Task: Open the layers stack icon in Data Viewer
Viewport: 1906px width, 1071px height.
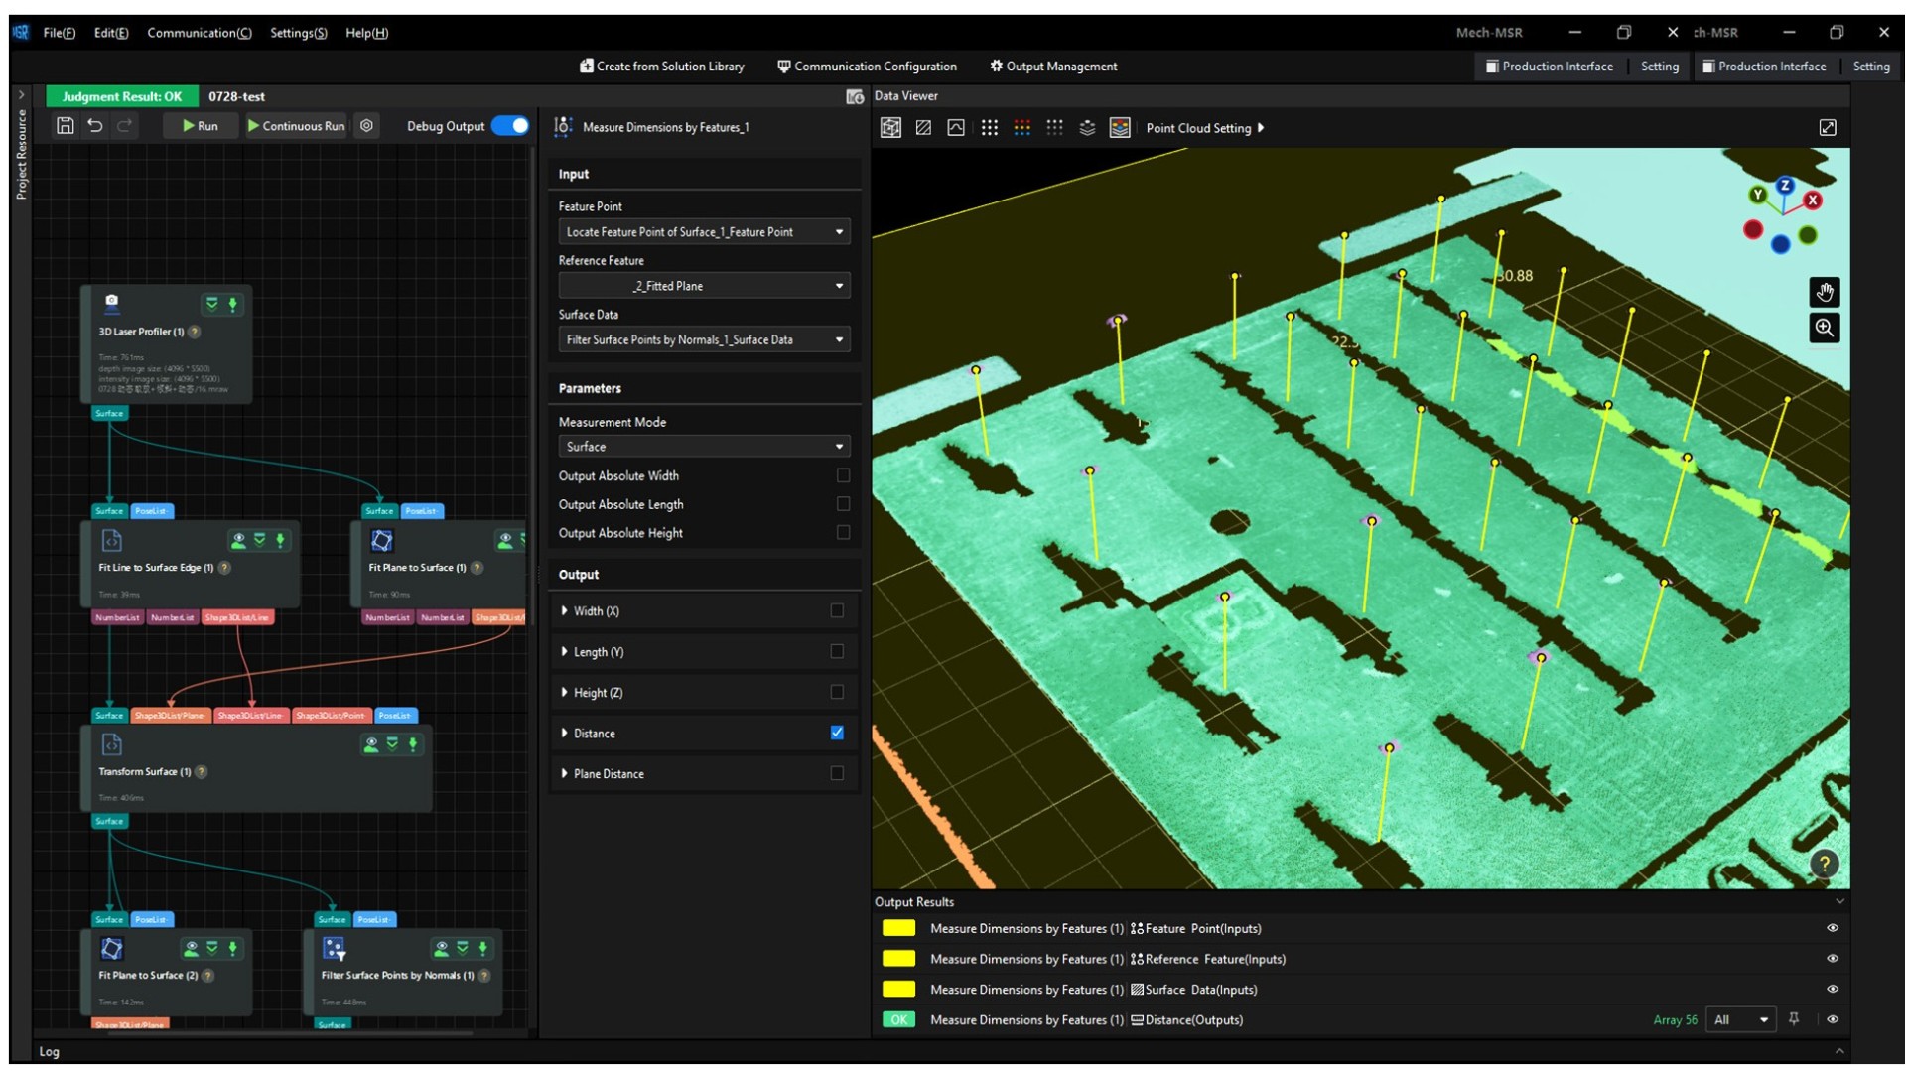Action: tap(1085, 127)
